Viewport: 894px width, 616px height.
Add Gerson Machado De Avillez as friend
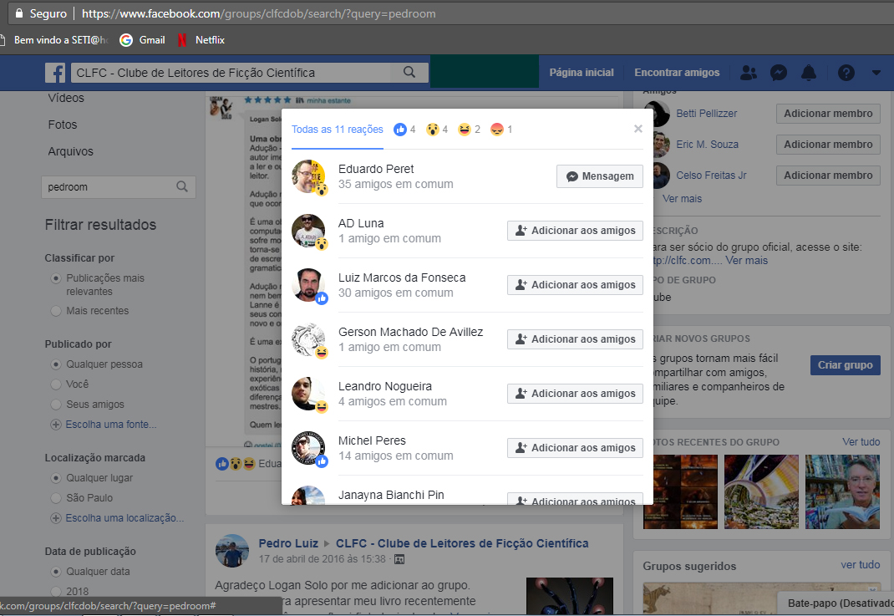[576, 339]
